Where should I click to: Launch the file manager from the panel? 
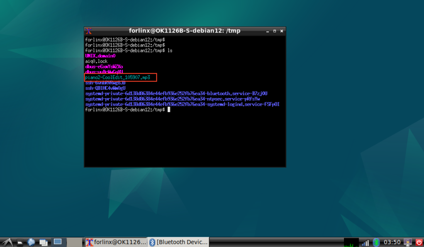tap(20, 242)
